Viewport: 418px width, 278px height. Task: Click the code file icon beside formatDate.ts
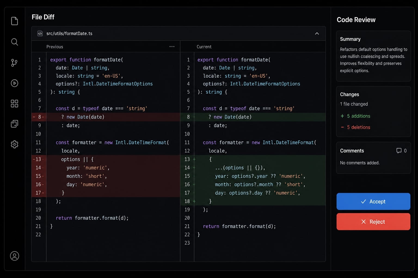coord(40,33)
